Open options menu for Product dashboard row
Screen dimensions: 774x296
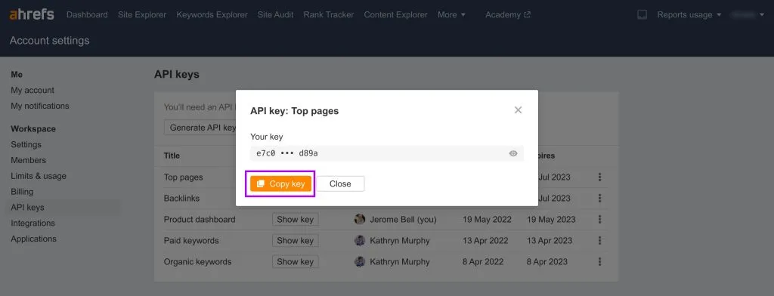click(599, 220)
